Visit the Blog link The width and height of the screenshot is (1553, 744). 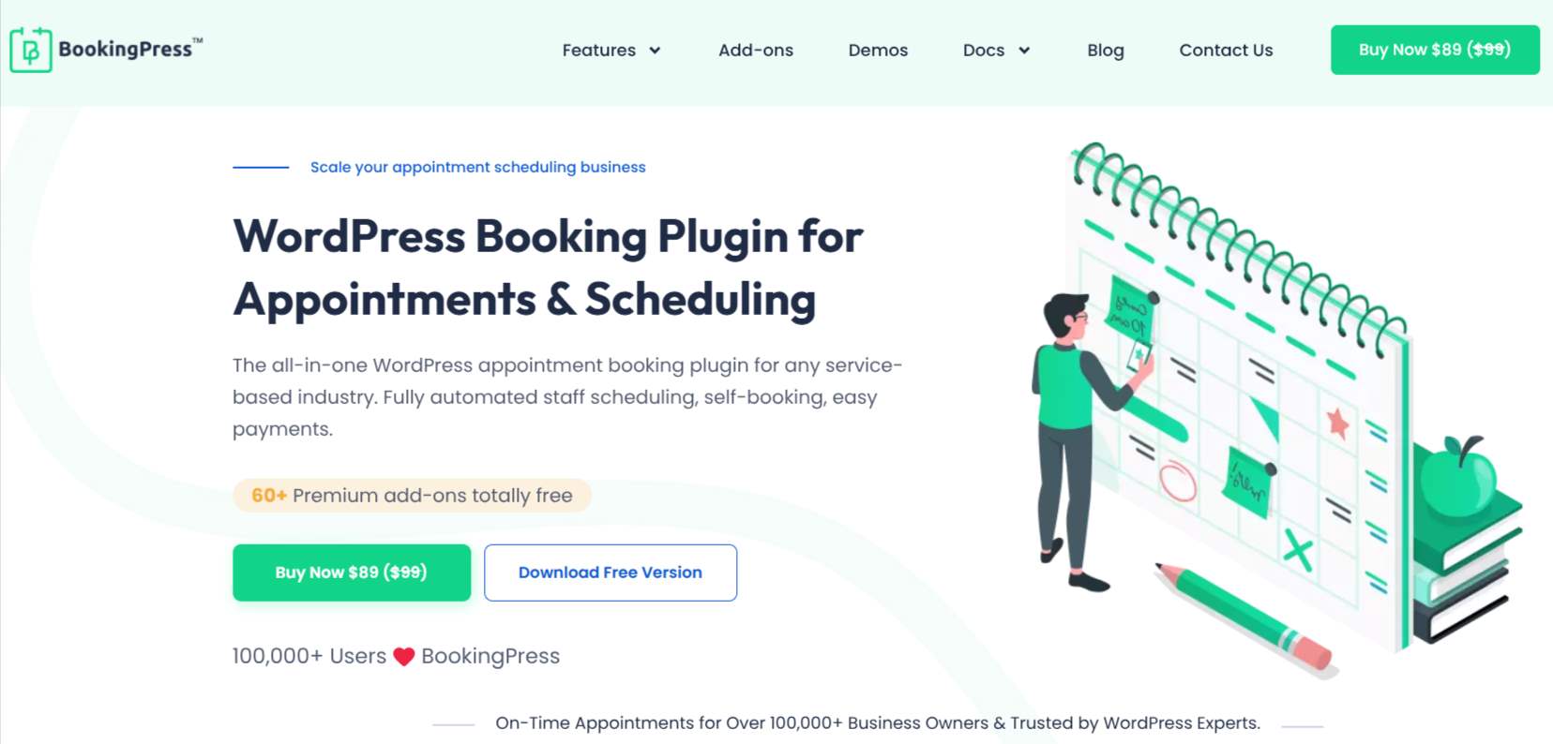1106,51
